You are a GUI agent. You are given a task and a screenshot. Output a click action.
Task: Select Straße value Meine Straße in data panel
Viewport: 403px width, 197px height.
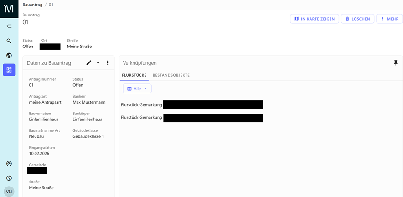click(41, 188)
